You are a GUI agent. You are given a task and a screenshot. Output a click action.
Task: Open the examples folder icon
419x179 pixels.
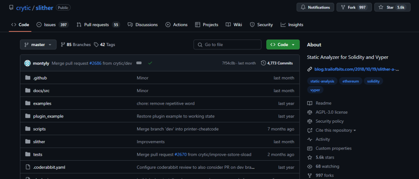tap(27, 103)
